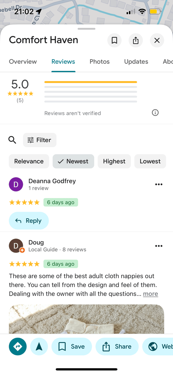
Task: Tap the 5.0 overall rating score
Action: [20, 84]
